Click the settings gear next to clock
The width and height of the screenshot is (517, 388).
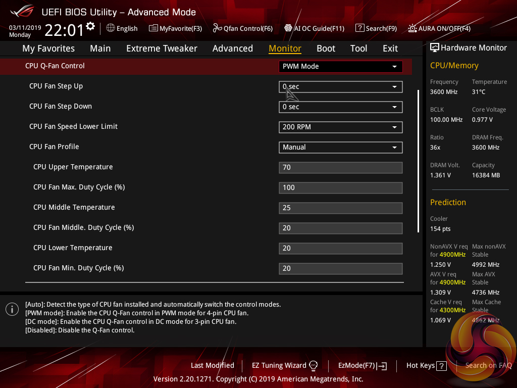(x=90, y=26)
